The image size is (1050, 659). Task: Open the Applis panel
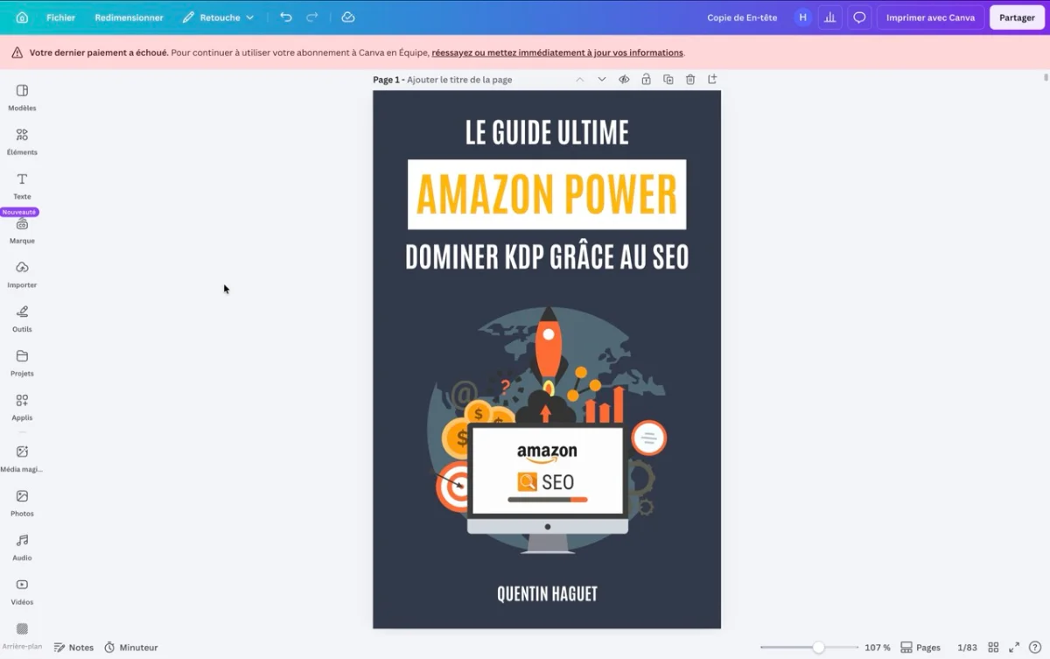click(x=22, y=407)
